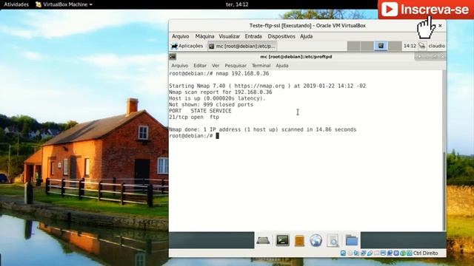Open the terminal's Terminal menu

[261, 66]
